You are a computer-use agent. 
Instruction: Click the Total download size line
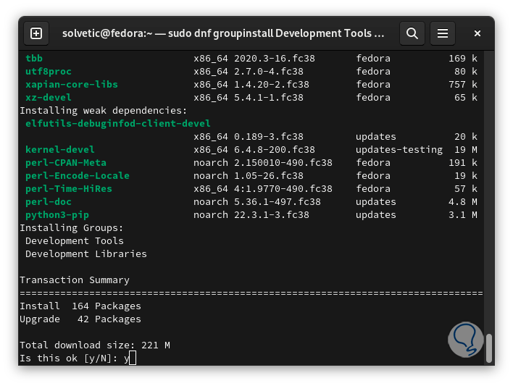tap(95, 345)
